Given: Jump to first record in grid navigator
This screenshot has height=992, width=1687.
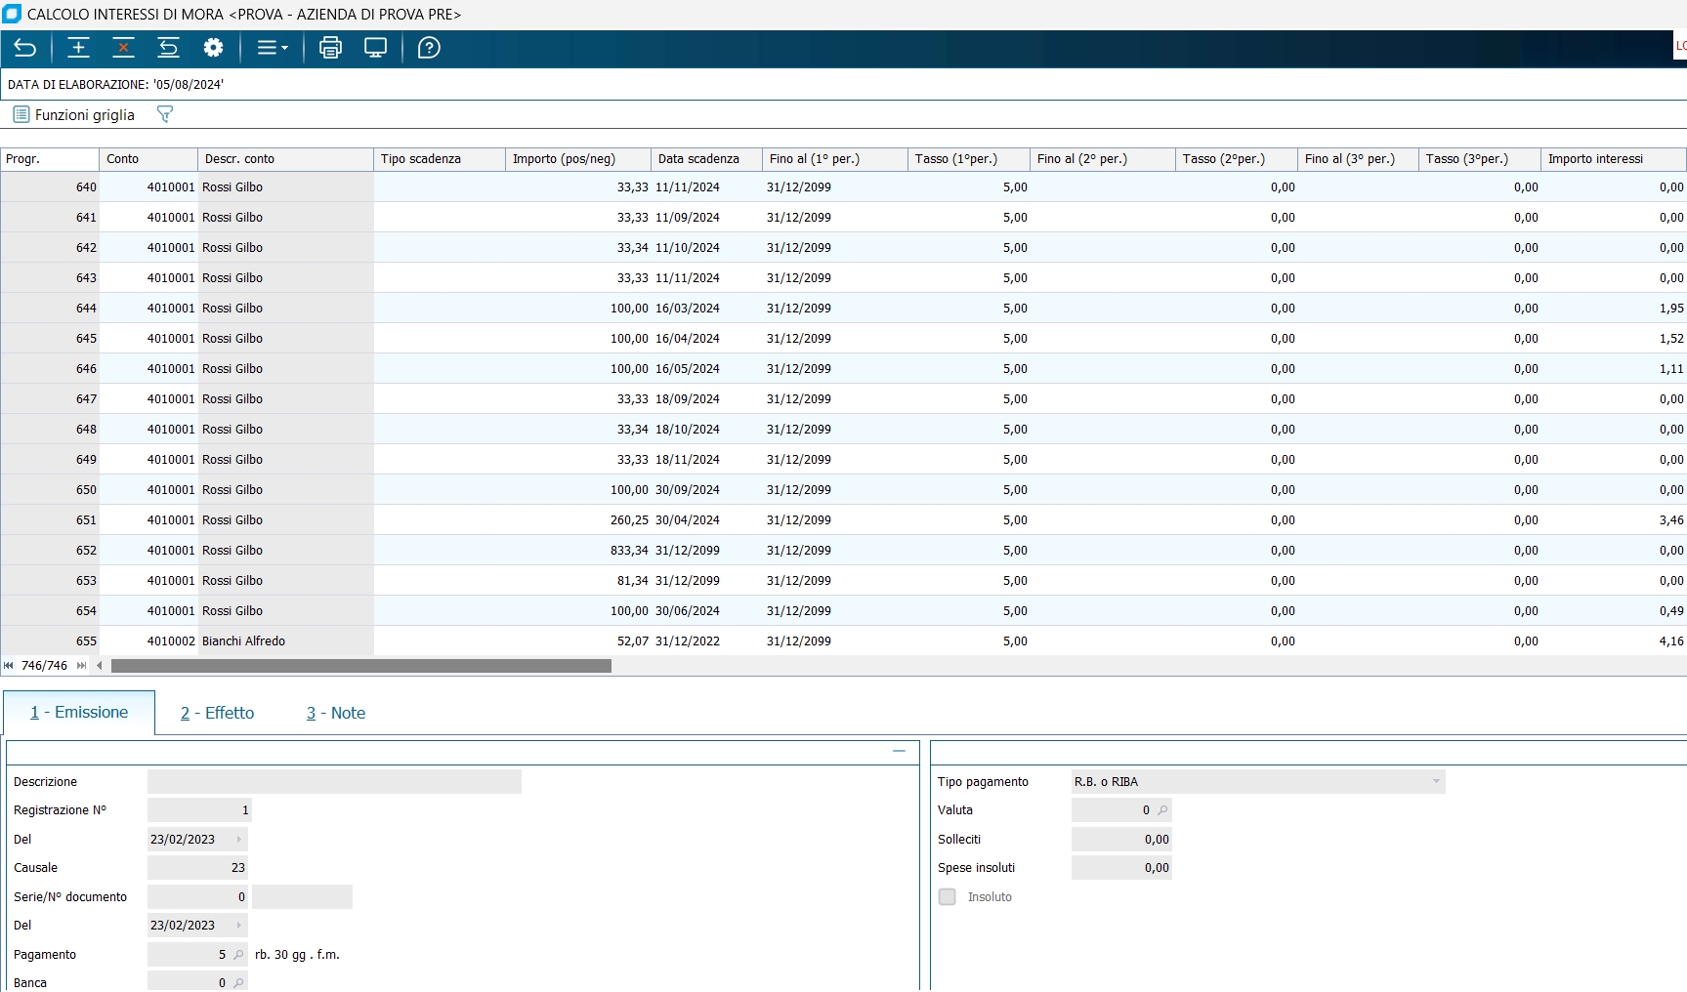Looking at the screenshot, I should (x=9, y=666).
